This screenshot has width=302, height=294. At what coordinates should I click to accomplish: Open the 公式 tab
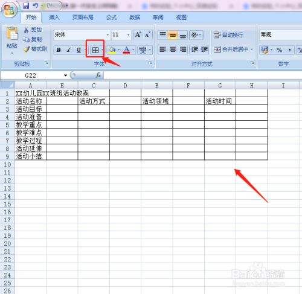pos(112,18)
